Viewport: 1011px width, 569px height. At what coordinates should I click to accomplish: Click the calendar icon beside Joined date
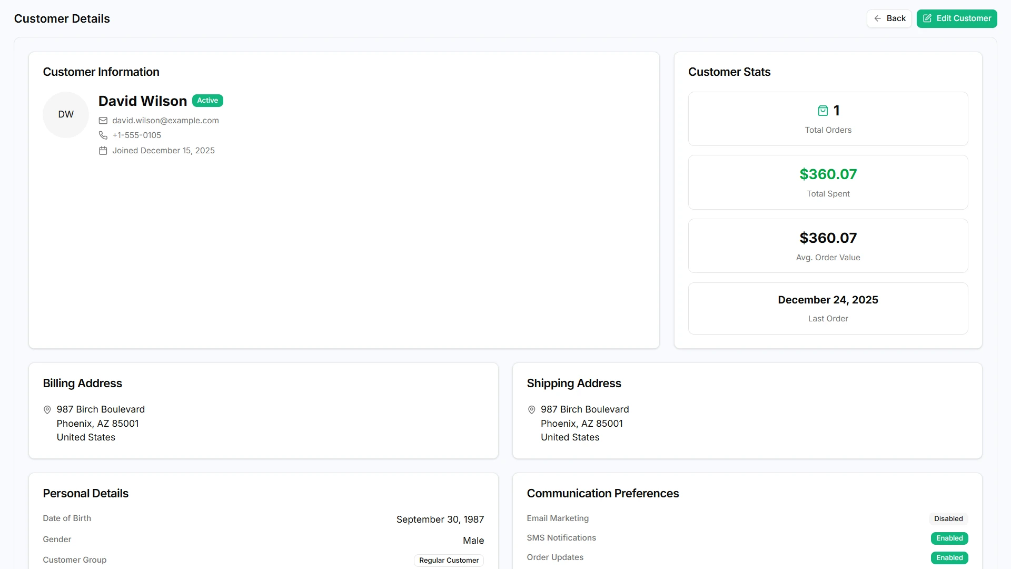tap(103, 151)
